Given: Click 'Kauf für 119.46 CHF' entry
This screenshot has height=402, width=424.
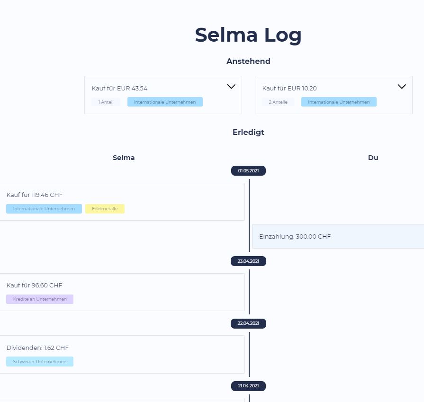Looking at the screenshot, I should (122, 202).
